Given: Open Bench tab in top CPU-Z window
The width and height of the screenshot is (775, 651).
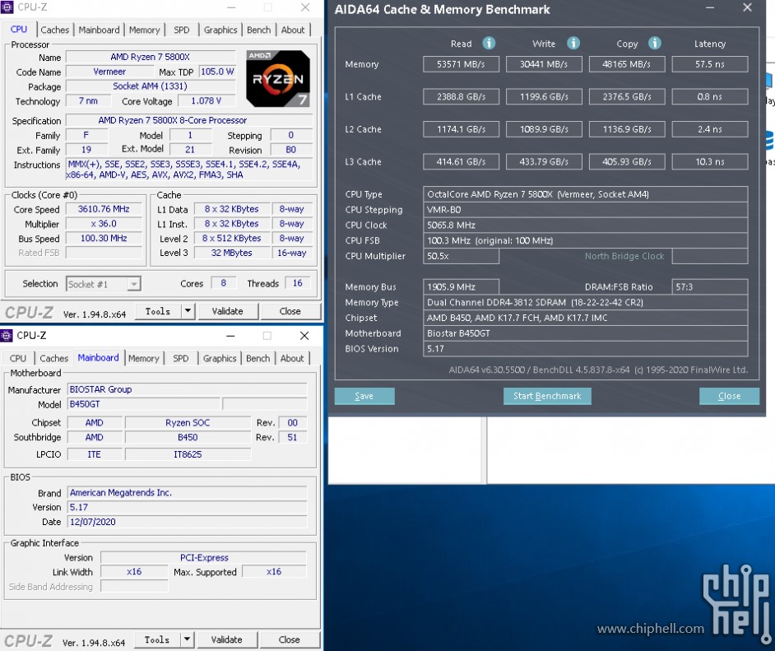Looking at the screenshot, I should tap(258, 30).
